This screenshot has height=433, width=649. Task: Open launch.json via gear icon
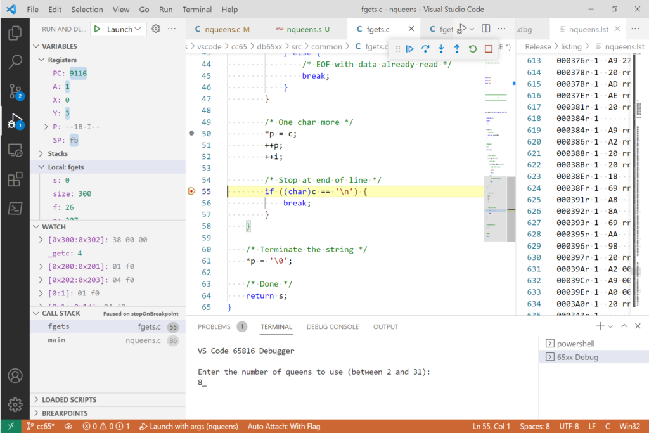(156, 29)
